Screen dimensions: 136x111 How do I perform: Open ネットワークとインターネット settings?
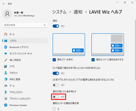click(x=25, y=54)
